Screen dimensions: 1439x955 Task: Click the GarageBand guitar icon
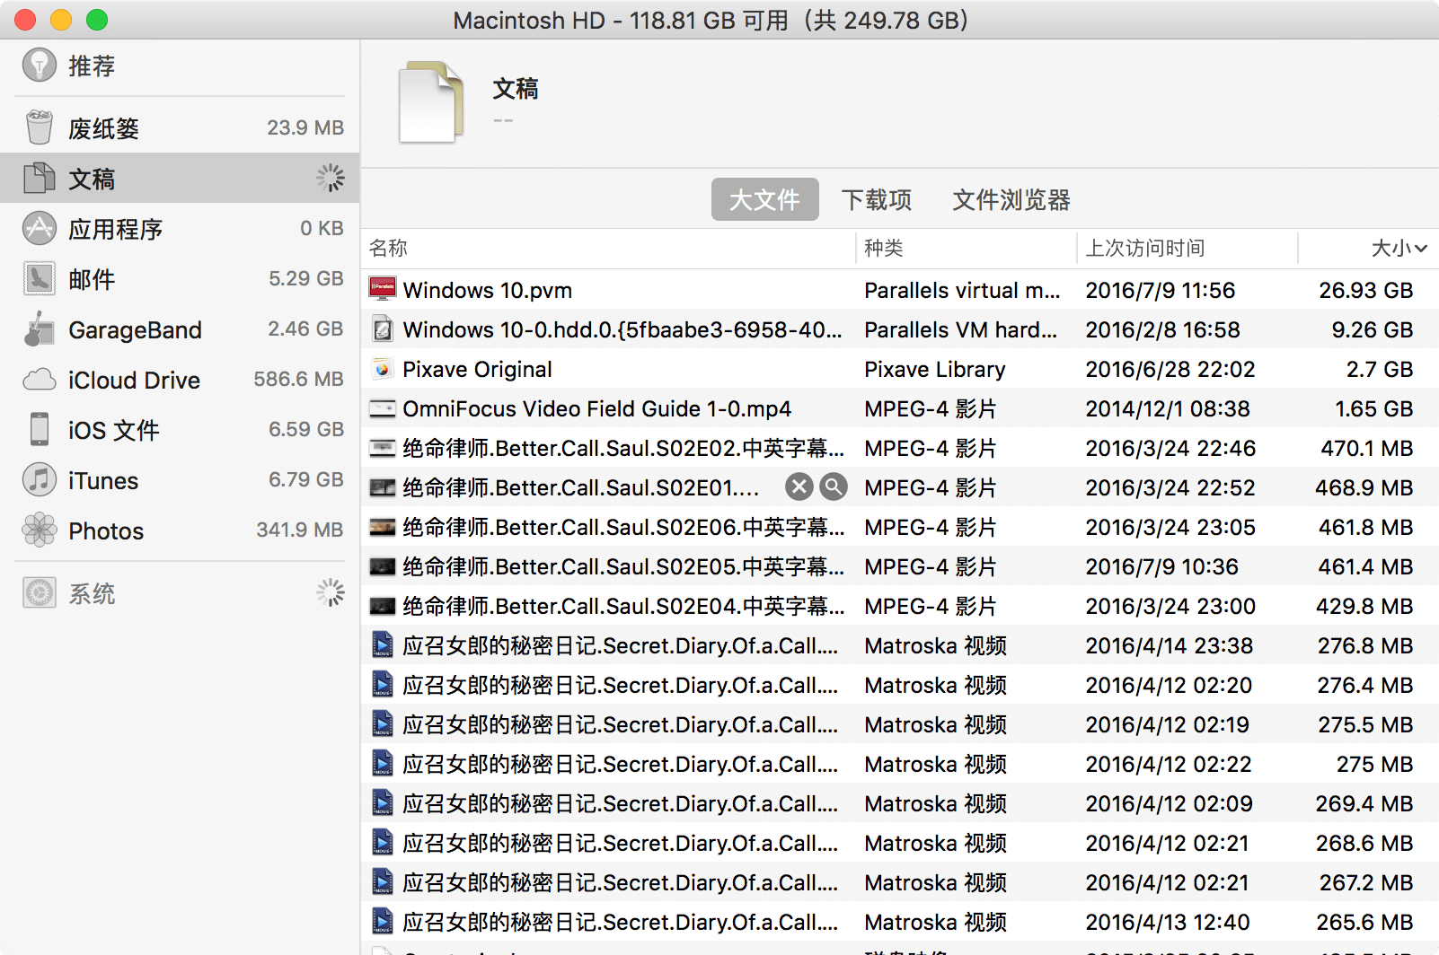pos(40,329)
